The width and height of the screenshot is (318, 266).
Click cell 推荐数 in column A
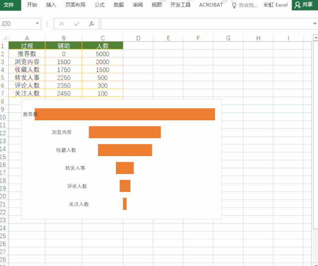coord(27,54)
